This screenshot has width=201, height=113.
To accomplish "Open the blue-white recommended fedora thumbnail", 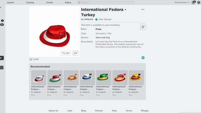I will point(87,78).
